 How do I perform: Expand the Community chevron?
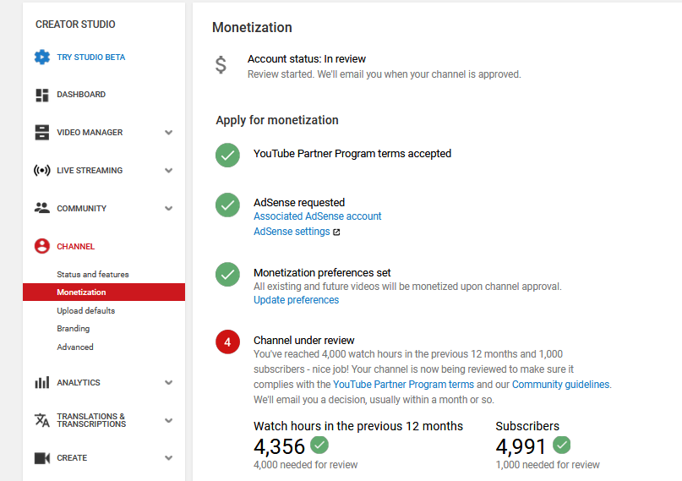coord(169,208)
